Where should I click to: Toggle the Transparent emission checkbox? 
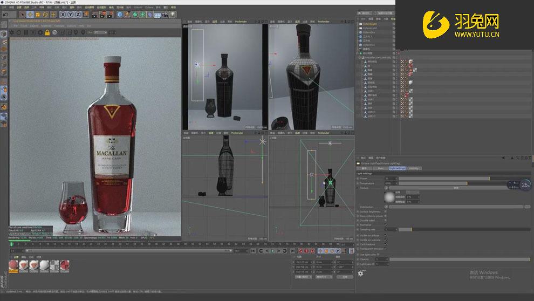(385, 249)
